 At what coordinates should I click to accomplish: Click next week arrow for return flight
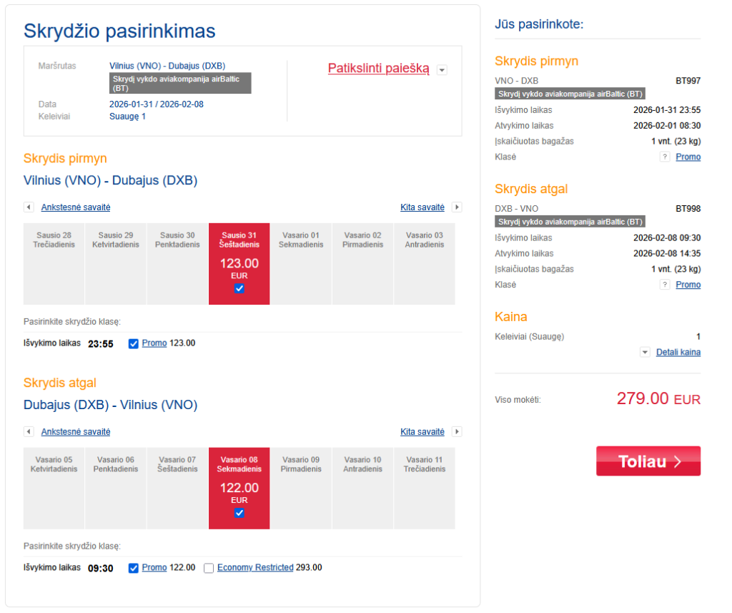click(x=457, y=432)
